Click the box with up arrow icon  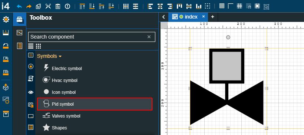click(6, 87)
